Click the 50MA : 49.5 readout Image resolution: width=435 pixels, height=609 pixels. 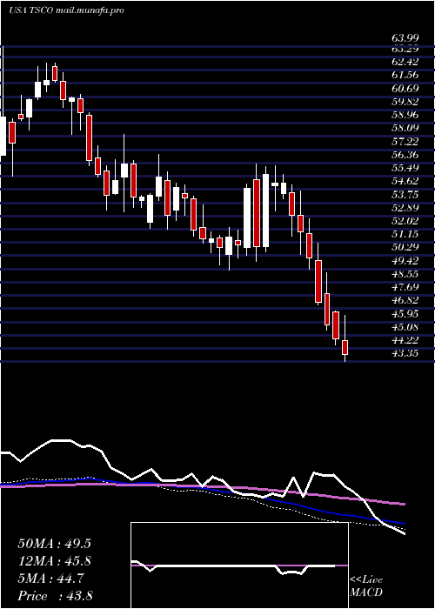pos(54,544)
